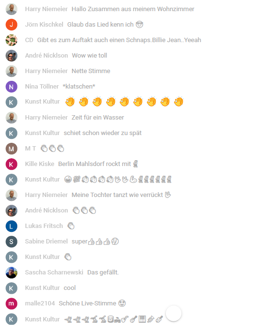Click malle2104's magenta m avatar
The image size is (273, 333).
11,303
